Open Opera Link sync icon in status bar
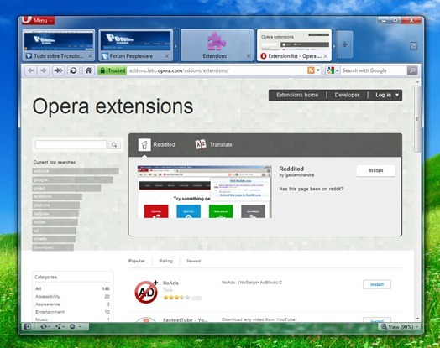This screenshot has width=440, height=348. pos(45,326)
